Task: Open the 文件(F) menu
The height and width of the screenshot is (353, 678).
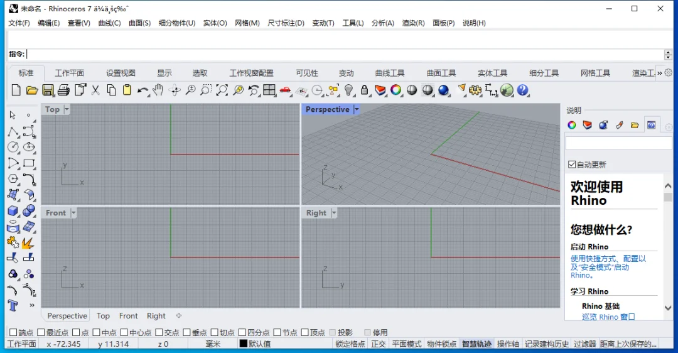Action: pos(19,23)
